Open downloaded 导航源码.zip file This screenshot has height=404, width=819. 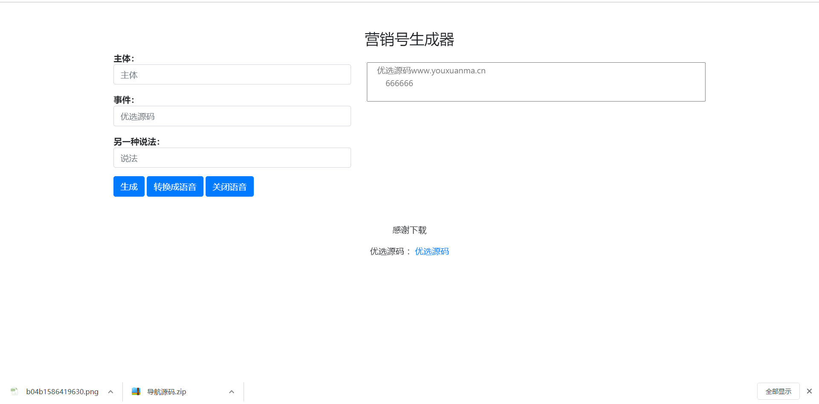[x=166, y=392]
